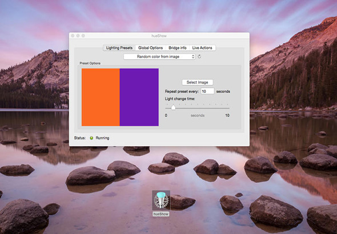This screenshot has height=234, width=337.
Task: Close the hueShow window
Action: 73,36
